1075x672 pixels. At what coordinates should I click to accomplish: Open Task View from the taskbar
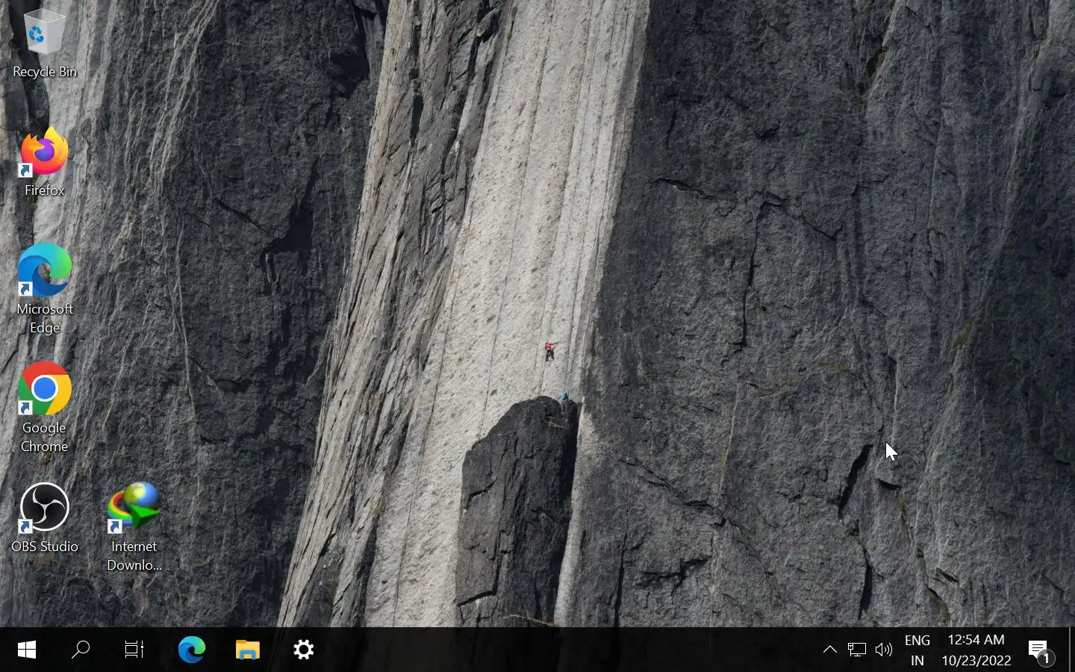134,650
